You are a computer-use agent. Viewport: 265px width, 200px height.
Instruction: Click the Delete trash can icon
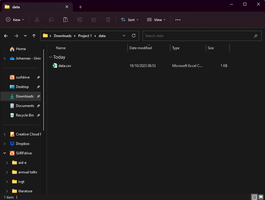click(108, 20)
